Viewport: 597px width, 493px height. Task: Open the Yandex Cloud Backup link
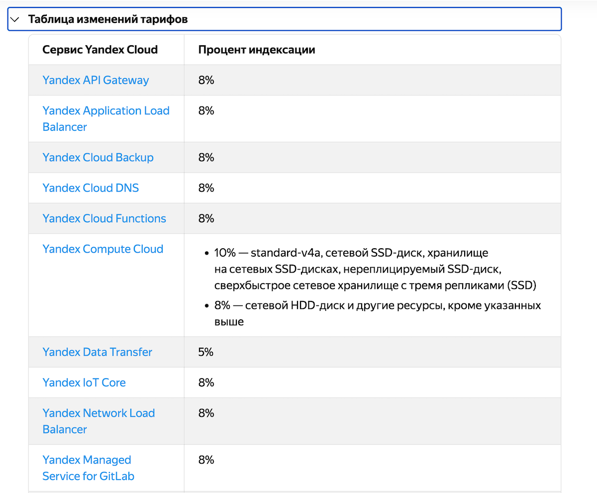(x=98, y=157)
